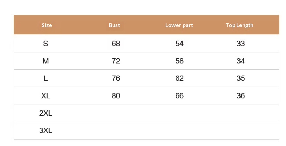The image size is (286, 146).
Task: Select lower part value 58
Action: [x=179, y=61]
